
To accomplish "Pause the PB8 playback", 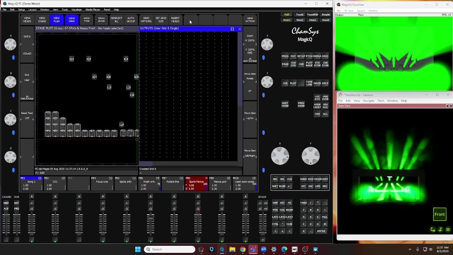I will point(198,209).
